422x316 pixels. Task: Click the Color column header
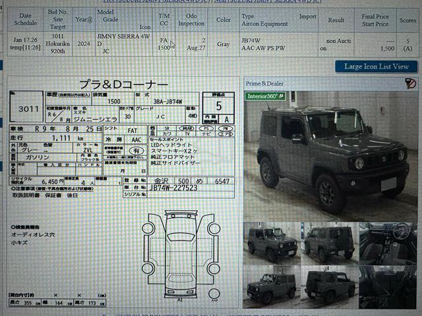(224, 19)
